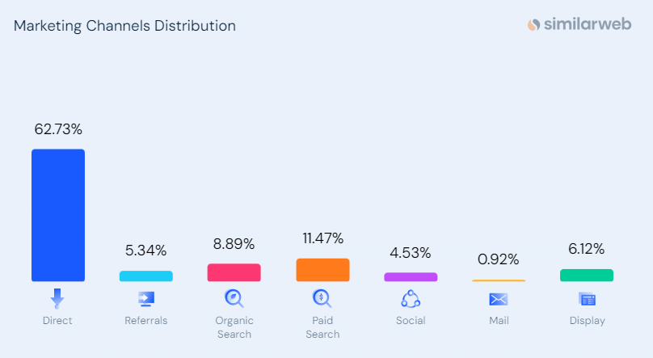Click the 62.73% value label
The height and width of the screenshot is (358, 653).
57,129
